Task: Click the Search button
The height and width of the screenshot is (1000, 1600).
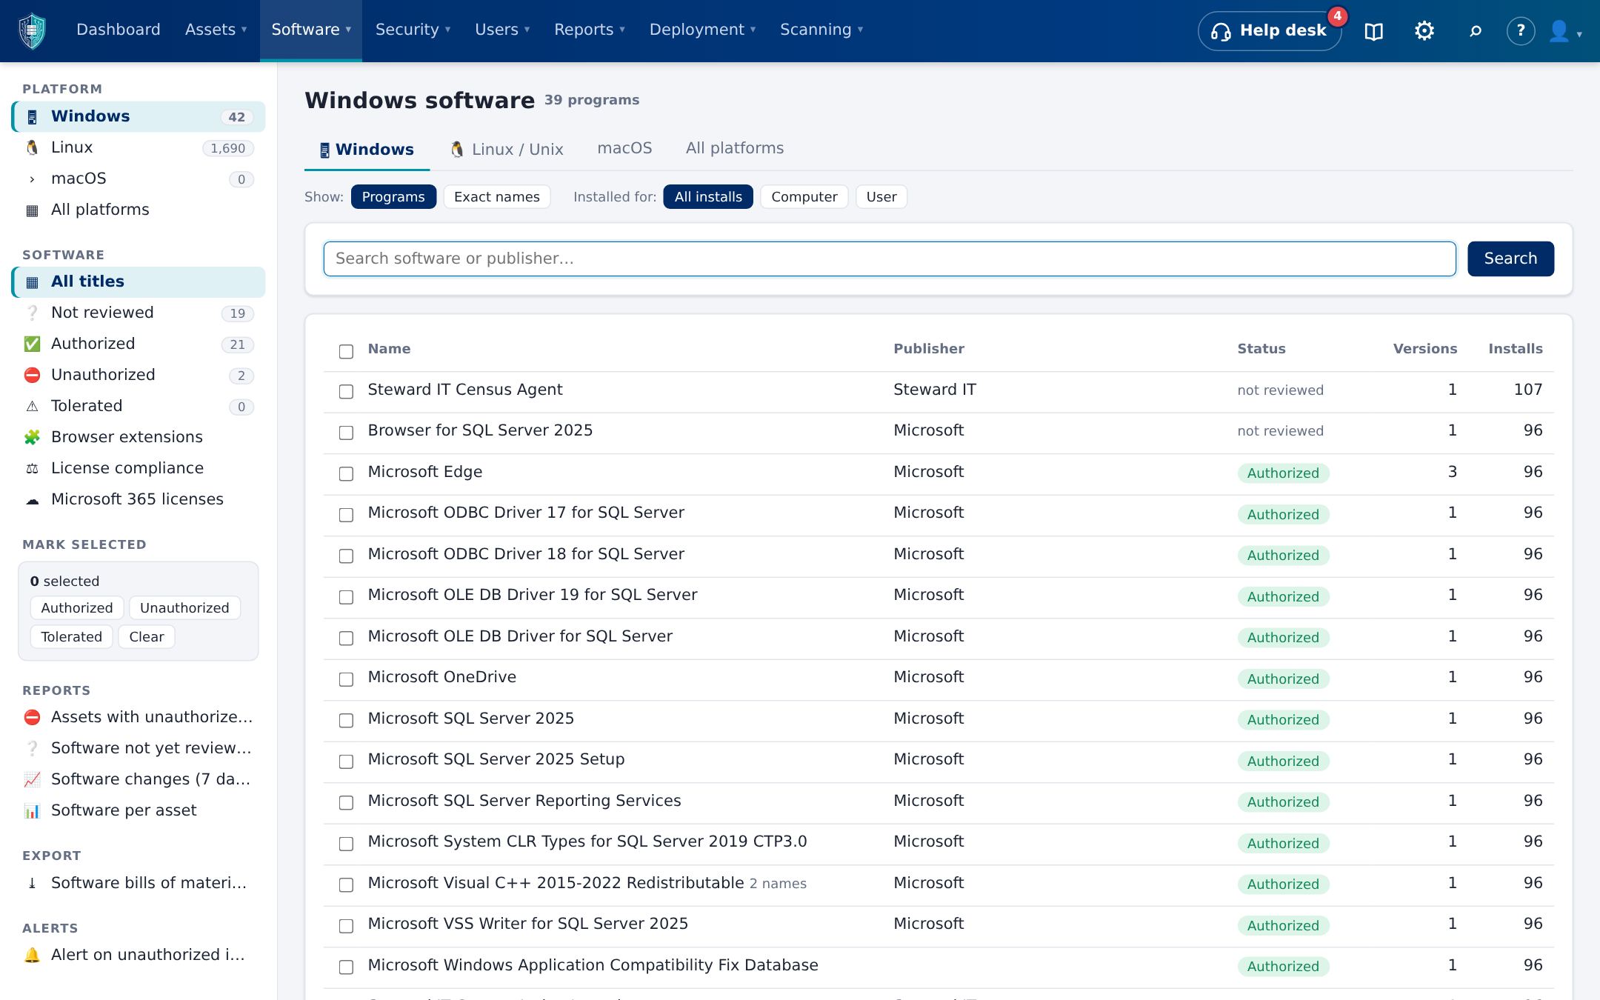Action: pos(1510,259)
